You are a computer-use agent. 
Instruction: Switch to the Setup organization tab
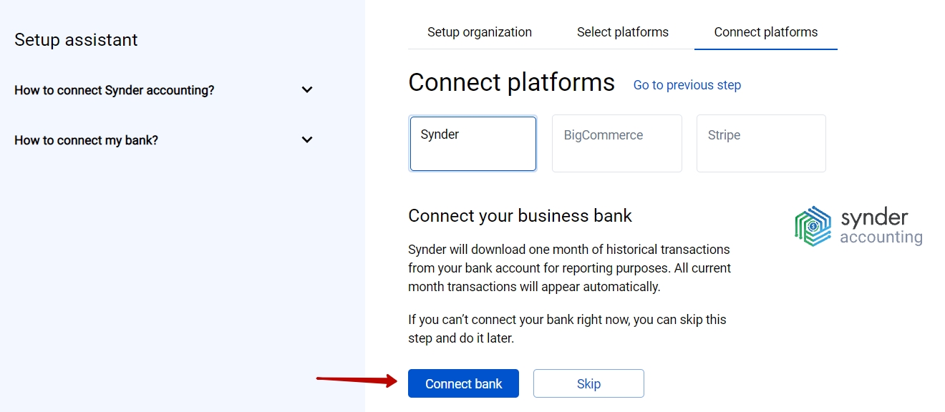point(480,32)
